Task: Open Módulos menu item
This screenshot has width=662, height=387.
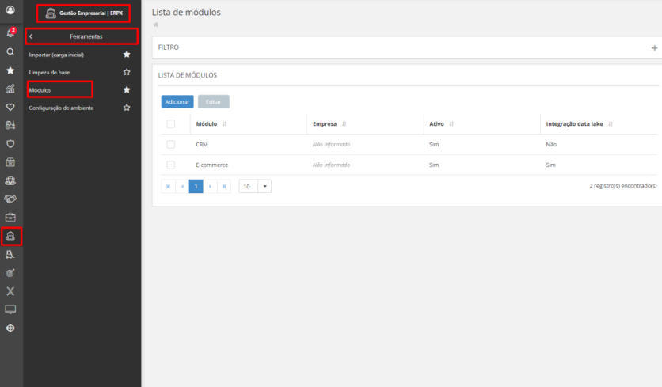Action: click(x=40, y=90)
